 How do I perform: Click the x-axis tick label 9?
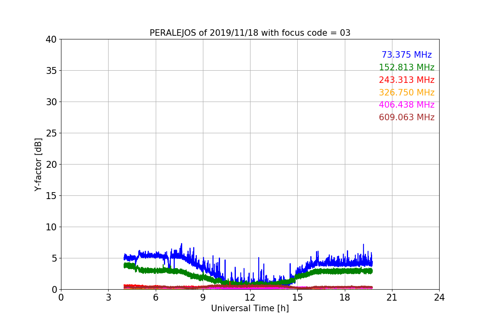coord(203,297)
